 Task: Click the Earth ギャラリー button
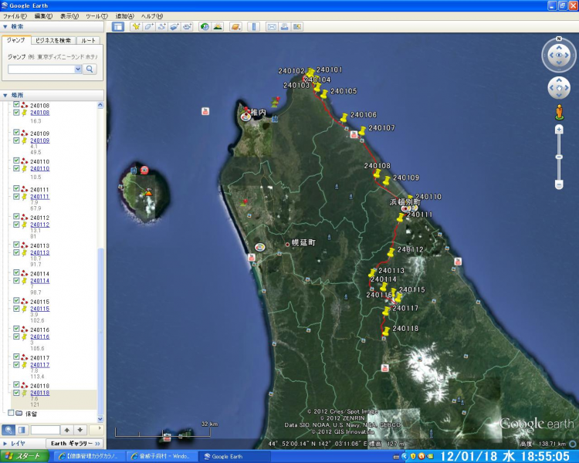coord(75,444)
